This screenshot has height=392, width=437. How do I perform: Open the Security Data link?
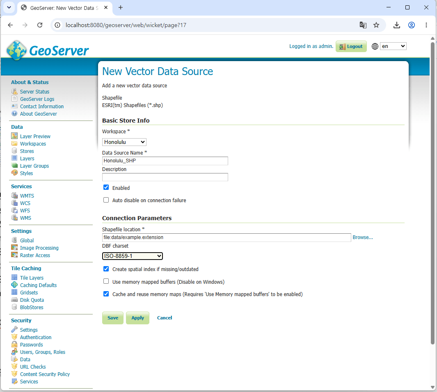click(25, 360)
